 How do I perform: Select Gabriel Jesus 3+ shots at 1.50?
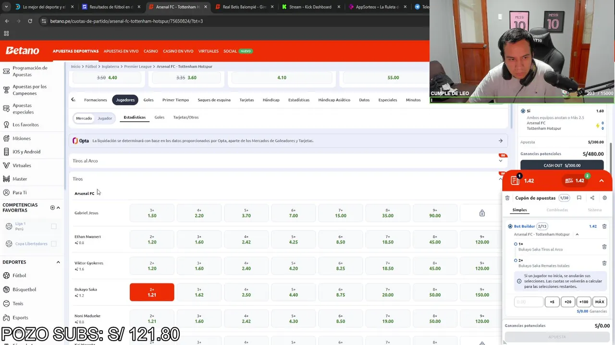pyautogui.click(x=152, y=213)
